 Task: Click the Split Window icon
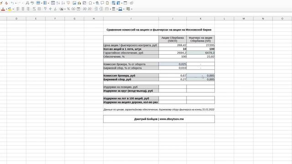pos(125,3)
